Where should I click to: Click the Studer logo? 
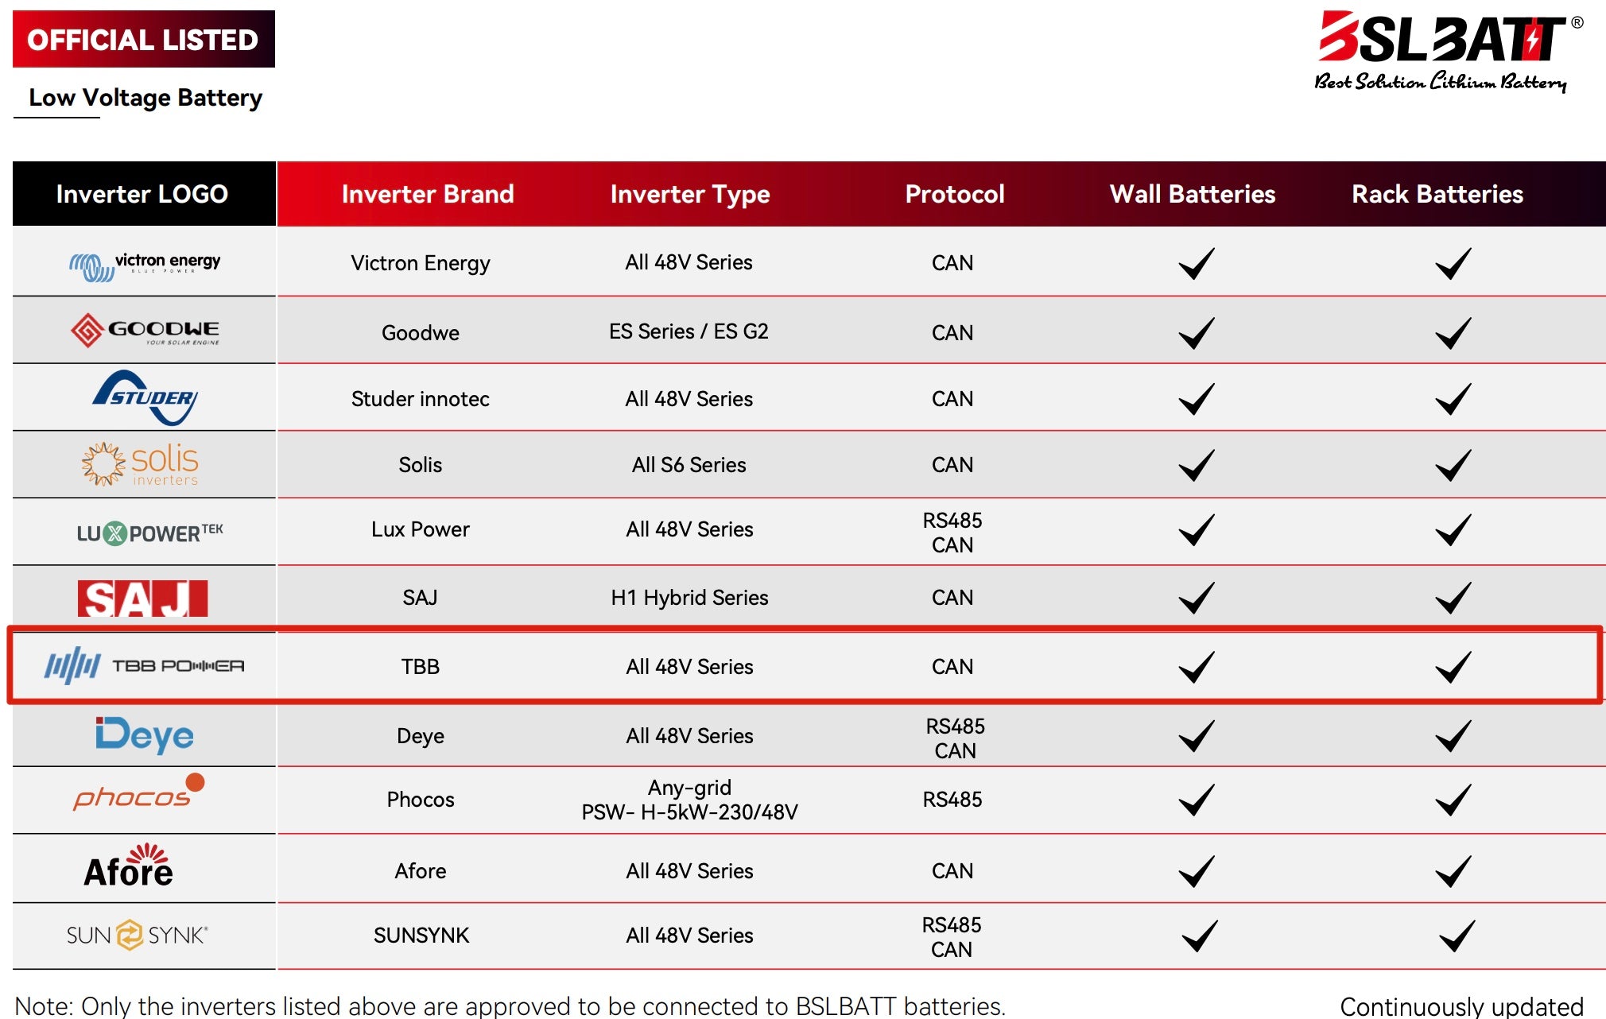tap(145, 397)
